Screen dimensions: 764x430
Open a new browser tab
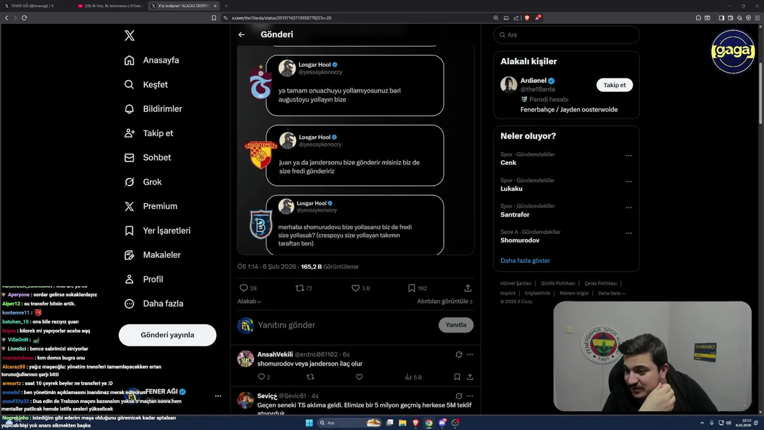pyautogui.click(x=226, y=5)
